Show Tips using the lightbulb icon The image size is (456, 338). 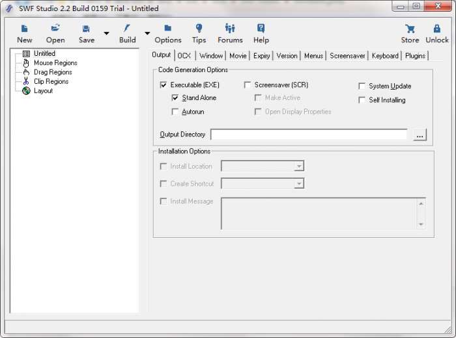(x=199, y=29)
